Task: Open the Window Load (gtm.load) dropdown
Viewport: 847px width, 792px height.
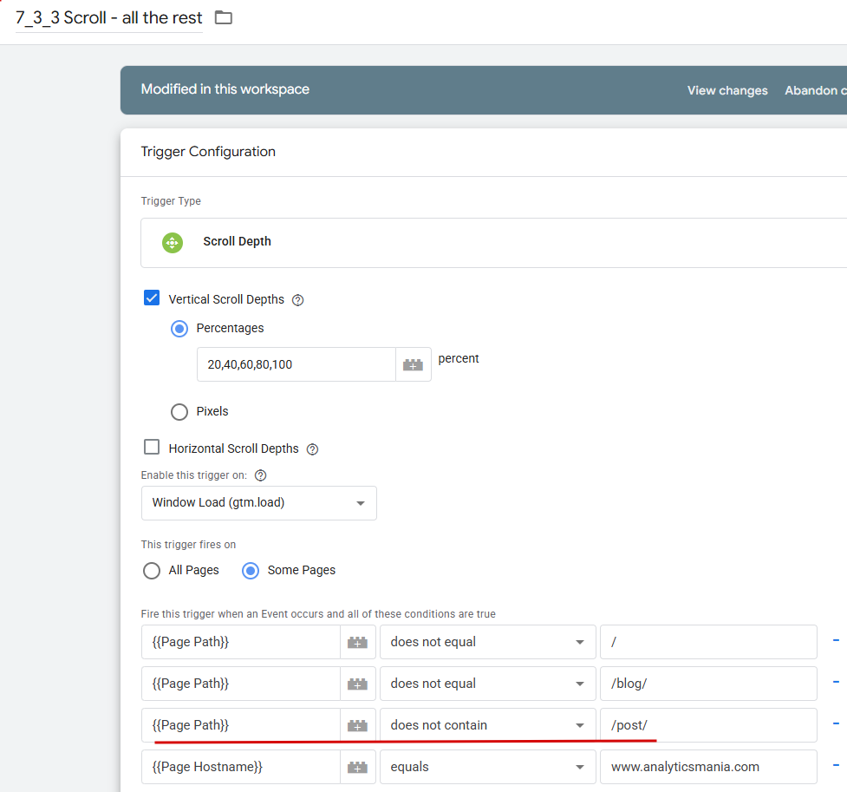Action: click(258, 503)
